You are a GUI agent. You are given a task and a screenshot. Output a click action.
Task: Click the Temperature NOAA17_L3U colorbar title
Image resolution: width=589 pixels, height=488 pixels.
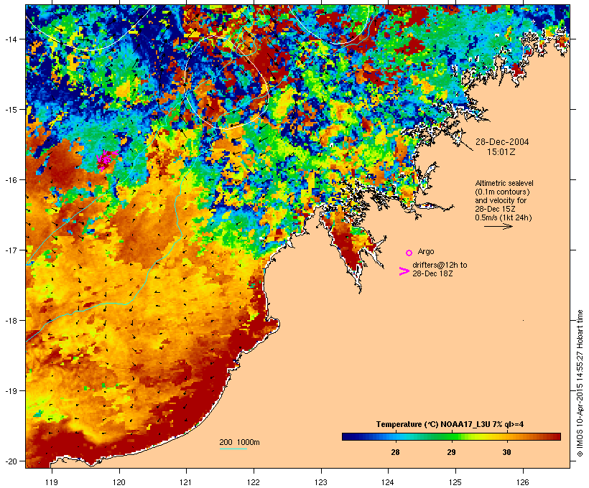450,424
